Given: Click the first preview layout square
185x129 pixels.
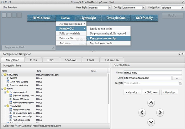Looking at the screenshot, I should pos(4,15).
